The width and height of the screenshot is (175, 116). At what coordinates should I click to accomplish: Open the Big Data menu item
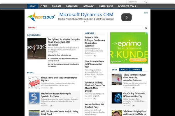[x=57, y=6]
